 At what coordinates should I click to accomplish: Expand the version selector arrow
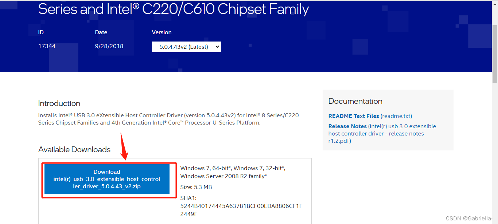point(216,47)
